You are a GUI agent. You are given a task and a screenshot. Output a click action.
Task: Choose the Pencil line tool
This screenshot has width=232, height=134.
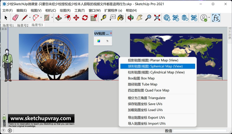(25, 18)
